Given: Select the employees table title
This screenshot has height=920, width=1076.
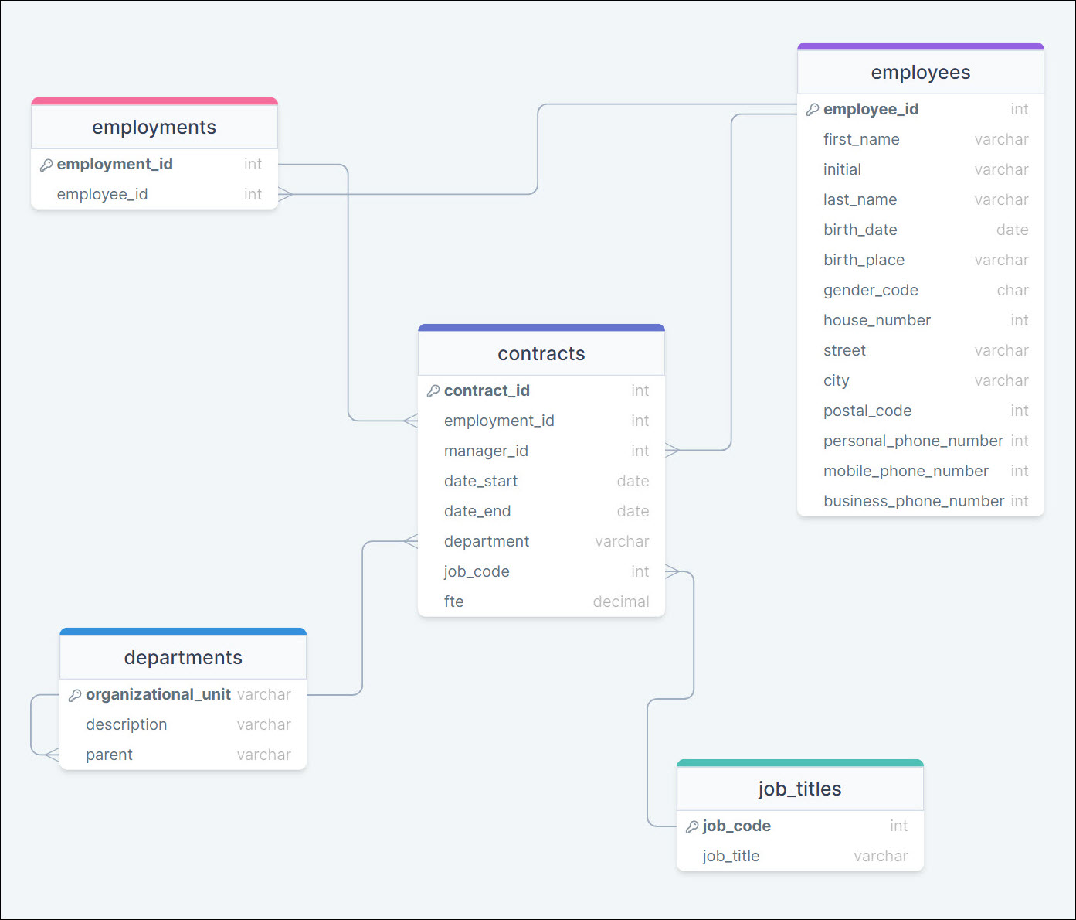Looking at the screenshot, I should tap(920, 73).
